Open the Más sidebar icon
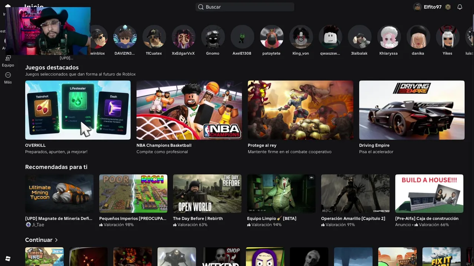474x266 pixels. click(x=8, y=75)
